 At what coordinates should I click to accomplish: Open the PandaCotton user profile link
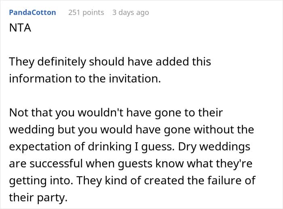pyautogui.click(x=32, y=13)
